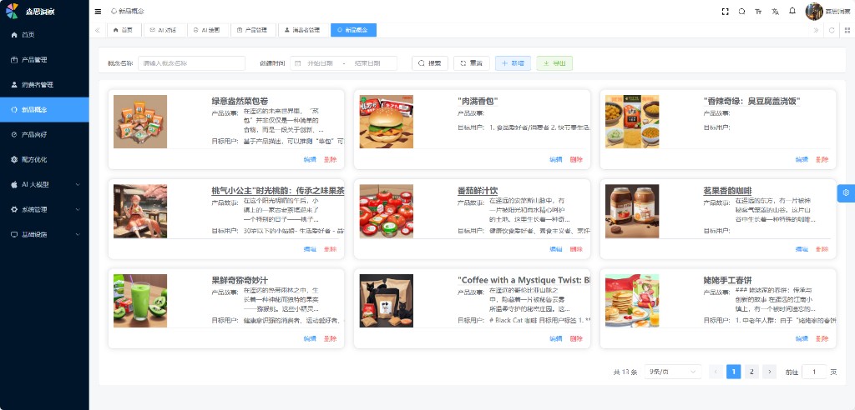Viewport: 855px width, 410px height.
Task: Delete the Coffee with a Mystique Twist card
Action: (576, 338)
